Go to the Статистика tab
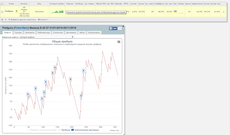230x135 pixels. pyautogui.click(x=58, y=33)
